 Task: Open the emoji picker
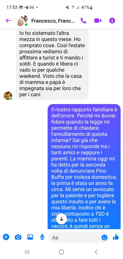104,237
